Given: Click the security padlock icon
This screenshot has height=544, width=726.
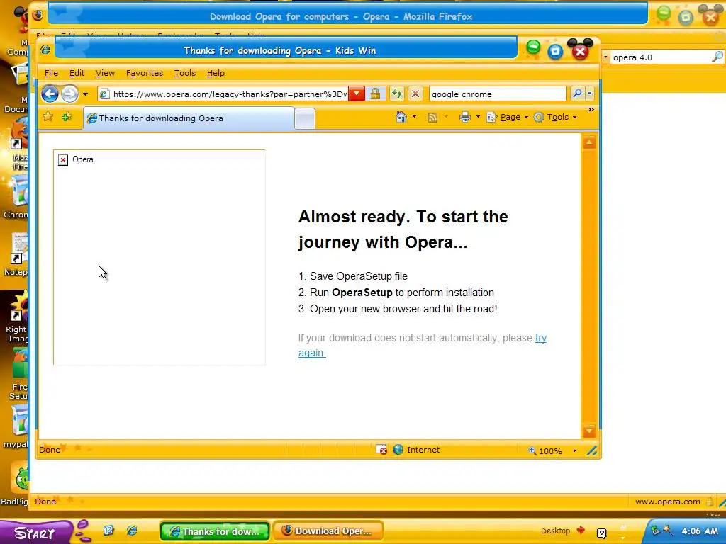Looking at the screenshot, I should pyautogui.click(x=375, y=94).
